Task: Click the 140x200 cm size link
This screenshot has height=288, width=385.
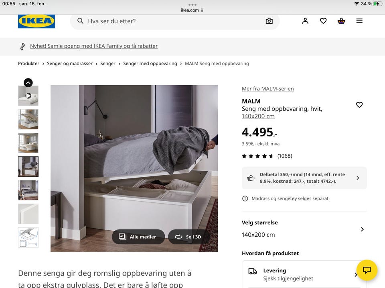Action: click(258, 116)
